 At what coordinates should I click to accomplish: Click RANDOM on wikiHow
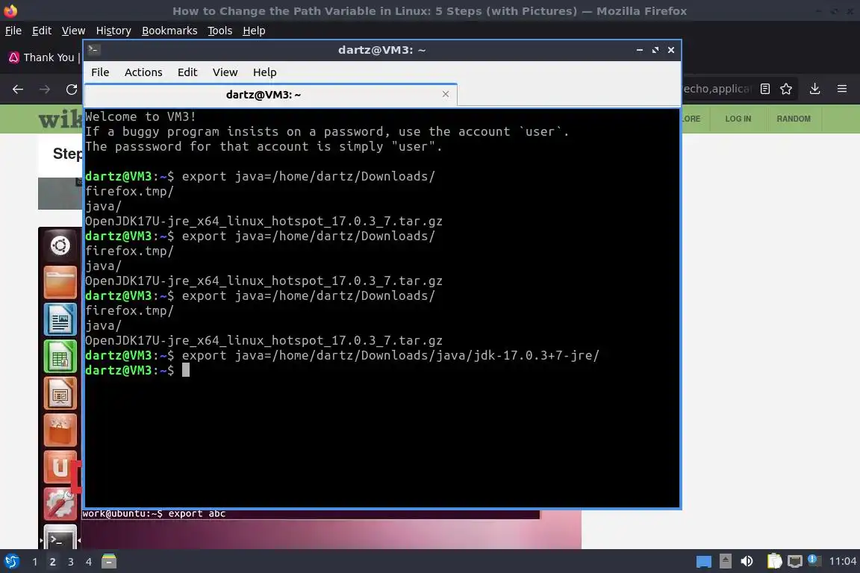tap(793, 119)
